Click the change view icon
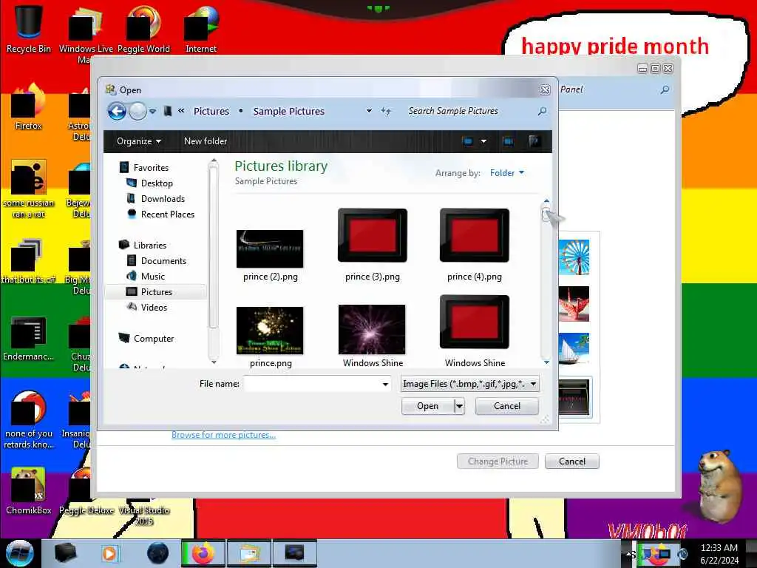The height and width of the screenshot is (568, 757). 467,141
